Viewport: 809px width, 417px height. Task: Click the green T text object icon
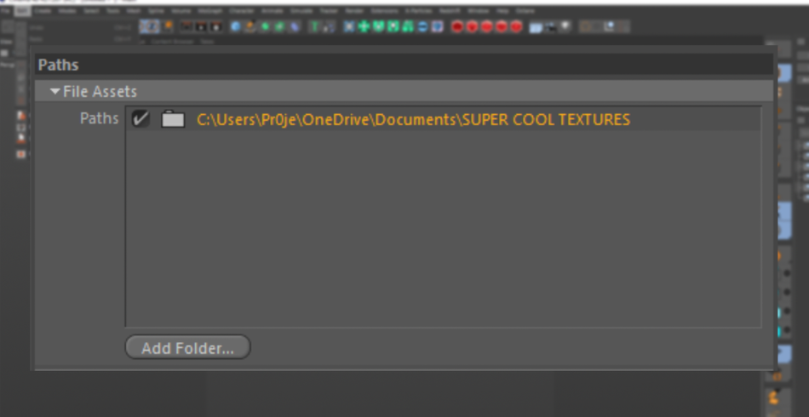[314, 26]
